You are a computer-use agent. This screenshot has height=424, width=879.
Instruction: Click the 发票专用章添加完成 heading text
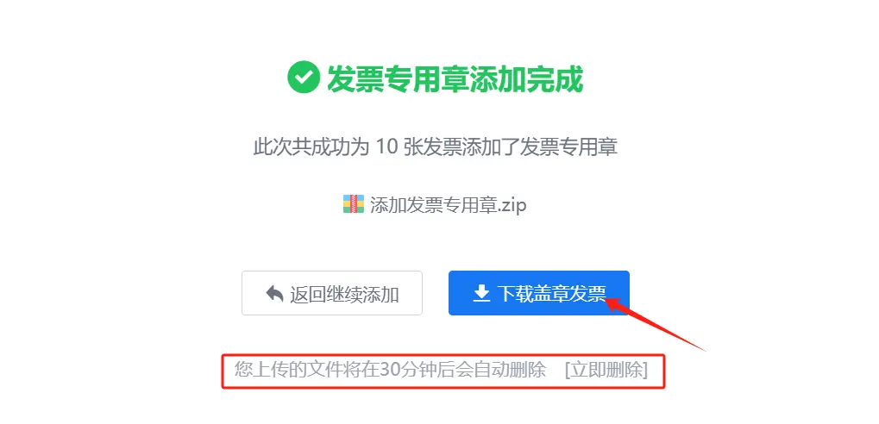pos(455,79)
